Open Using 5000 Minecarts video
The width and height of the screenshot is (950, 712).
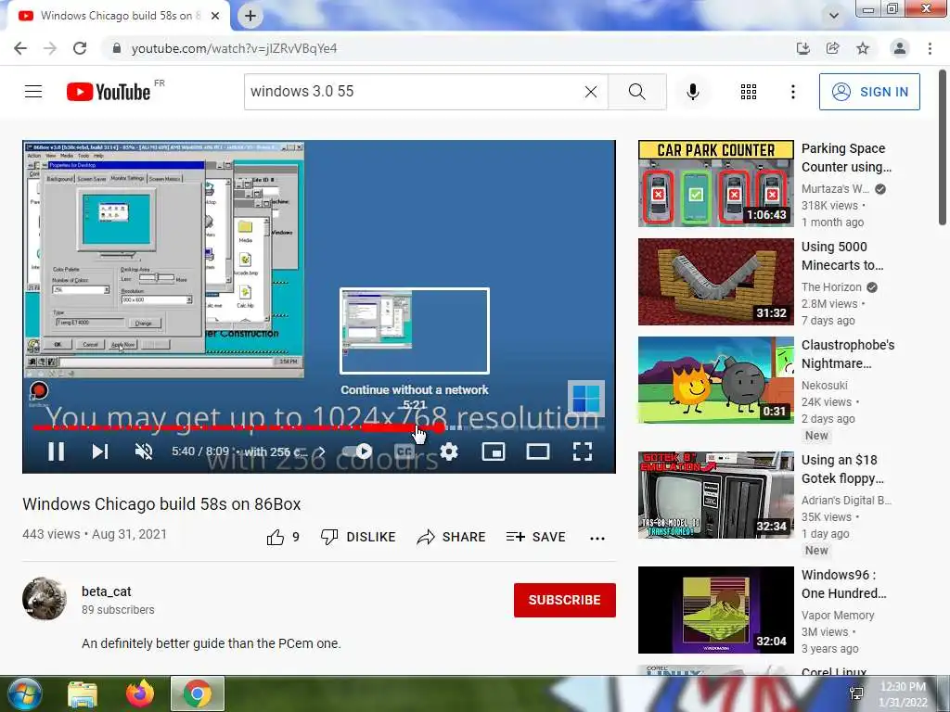coord(715,282)
